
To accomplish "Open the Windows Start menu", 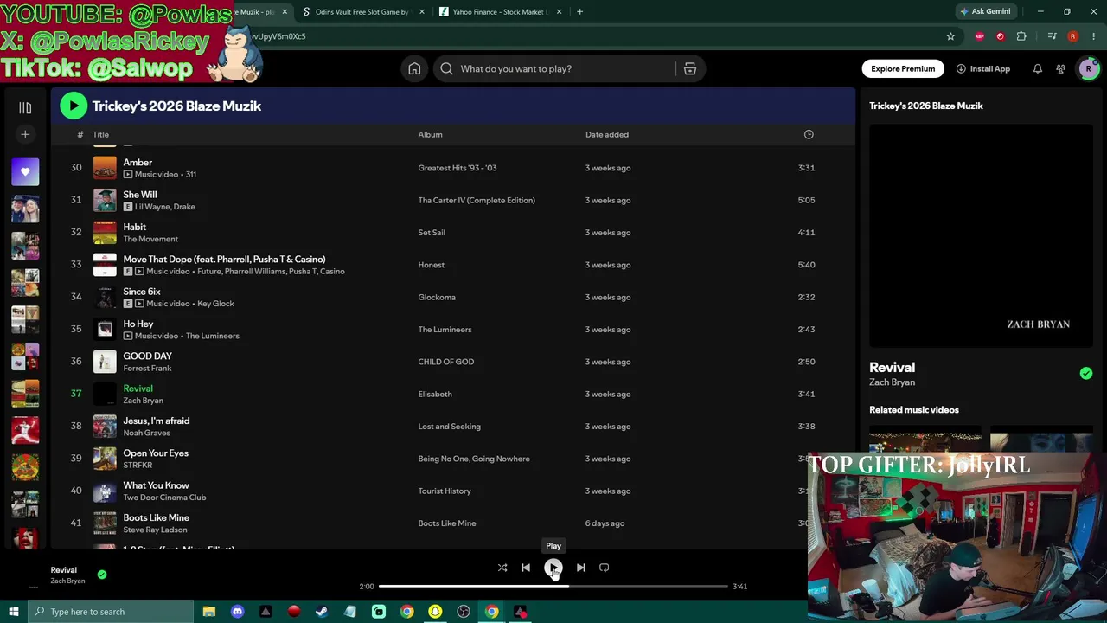I will coord(13,612).
